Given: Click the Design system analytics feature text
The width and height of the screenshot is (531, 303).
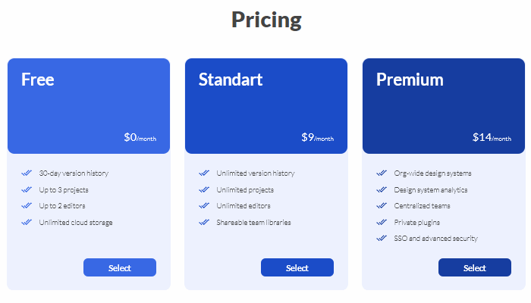Looking at the screenshot, I should point(431,190).
